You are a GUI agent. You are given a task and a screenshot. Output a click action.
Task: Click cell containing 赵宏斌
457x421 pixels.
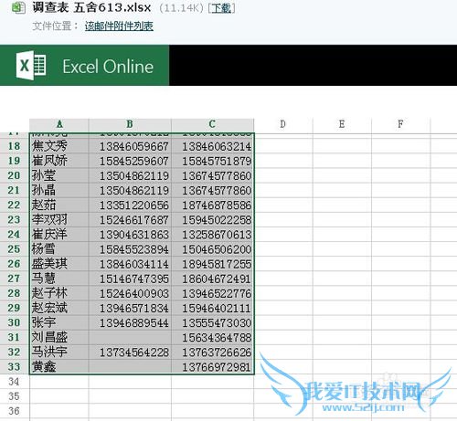59,308
